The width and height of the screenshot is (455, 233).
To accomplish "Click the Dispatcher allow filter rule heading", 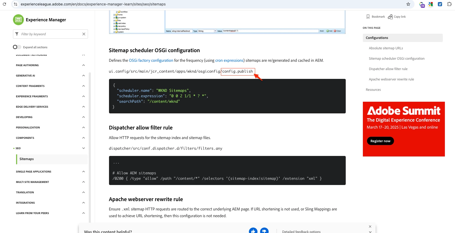I will [x=141, y=128].
